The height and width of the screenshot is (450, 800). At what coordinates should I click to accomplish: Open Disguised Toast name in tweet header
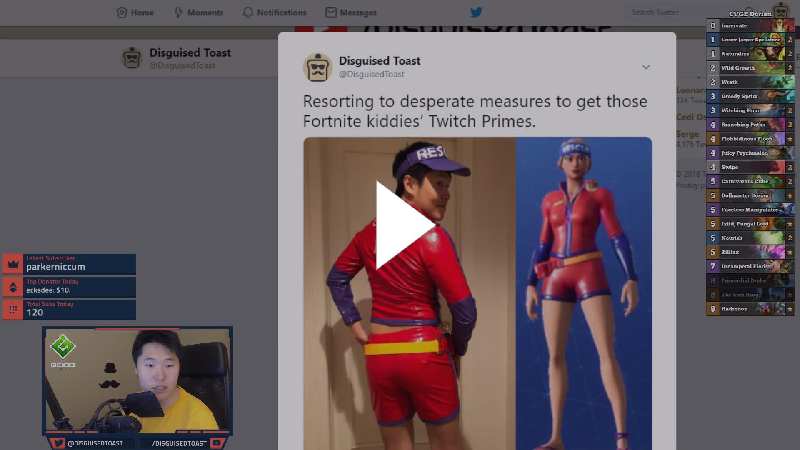point(380,61)
